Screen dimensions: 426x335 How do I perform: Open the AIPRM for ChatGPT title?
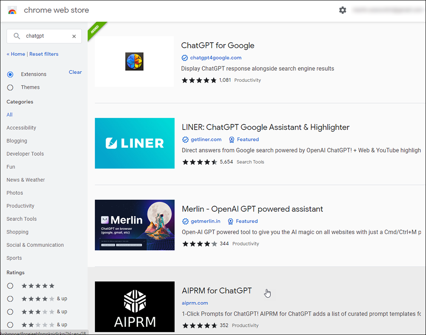click(217, 290)
